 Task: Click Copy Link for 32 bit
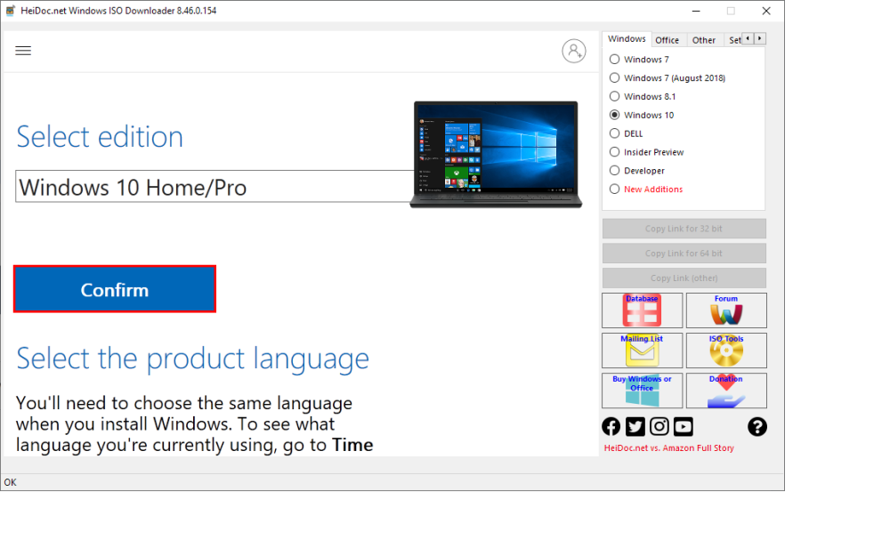click(x=684, y=229)
